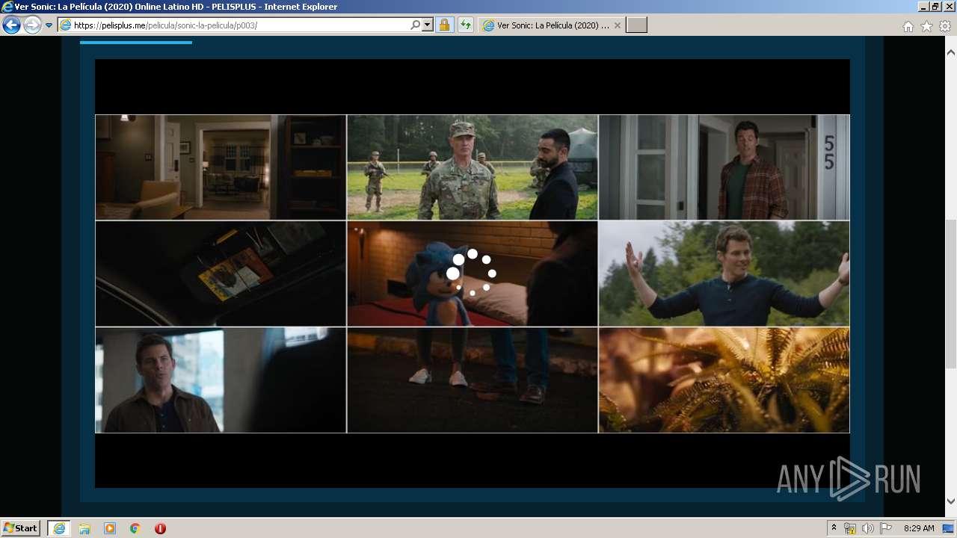Click the vertical scrollbar thumb
Screen dimensions: 957x538
point(951,295)
